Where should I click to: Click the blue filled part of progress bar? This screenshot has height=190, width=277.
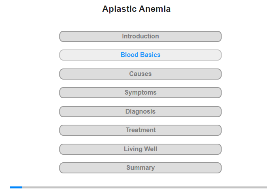(x=16, y=187)
